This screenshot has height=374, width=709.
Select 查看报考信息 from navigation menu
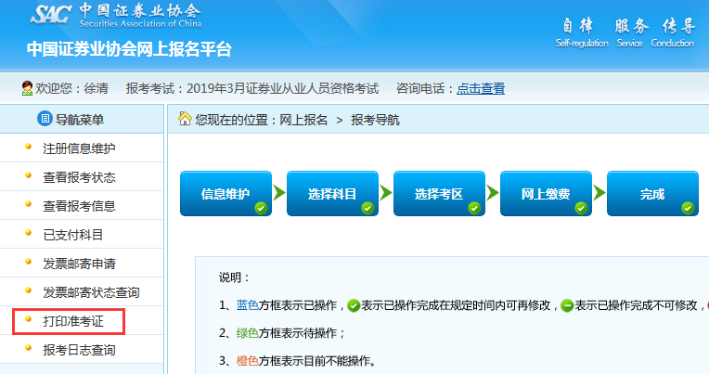click(79, 206)
